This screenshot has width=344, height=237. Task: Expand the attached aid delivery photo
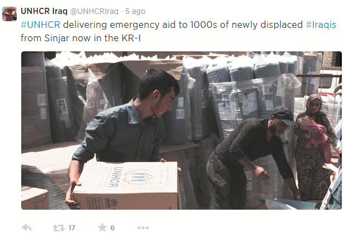pyautogui.click(x=181, y=130)
